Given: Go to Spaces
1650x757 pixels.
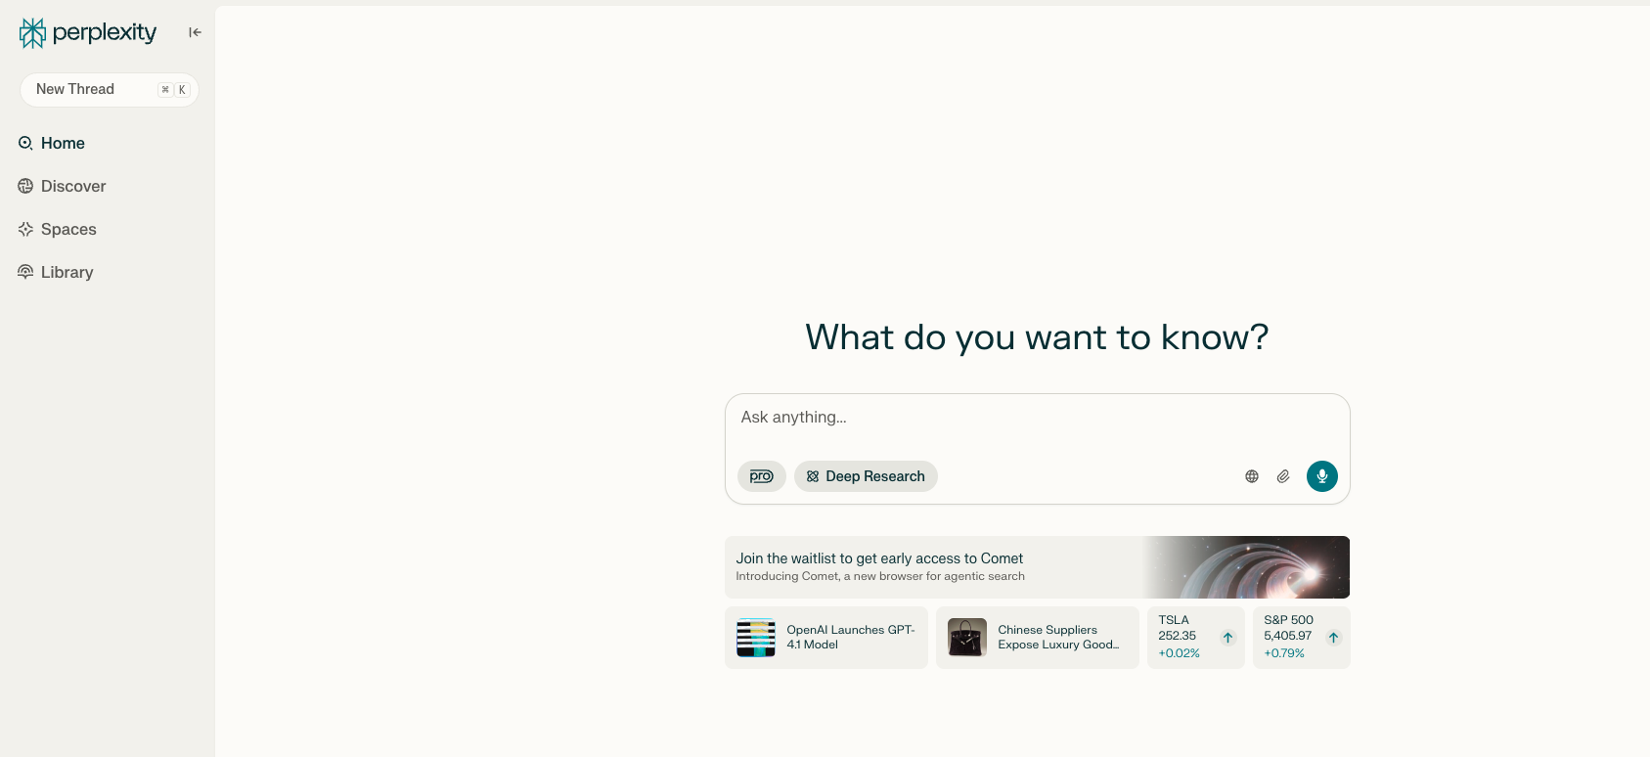Looking at the screenshot, I should [x=58, y=229].
